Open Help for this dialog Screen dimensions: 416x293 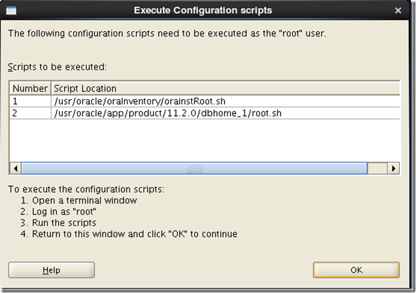coord(51,270)
